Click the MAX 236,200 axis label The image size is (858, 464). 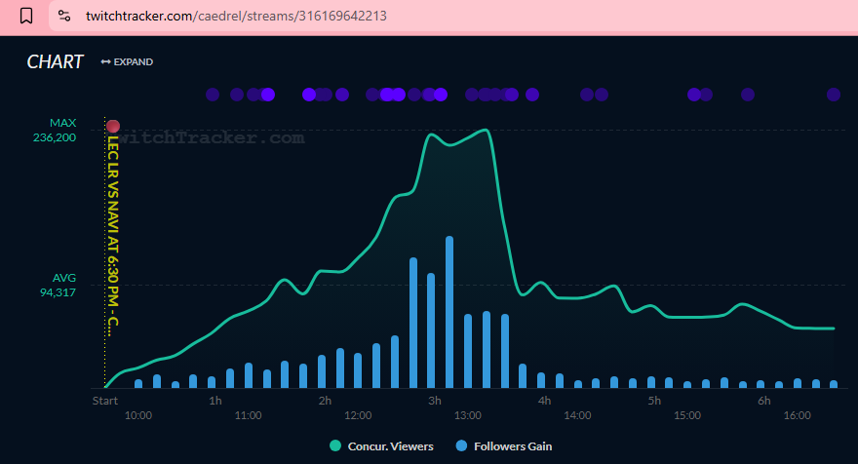[55, 131]
